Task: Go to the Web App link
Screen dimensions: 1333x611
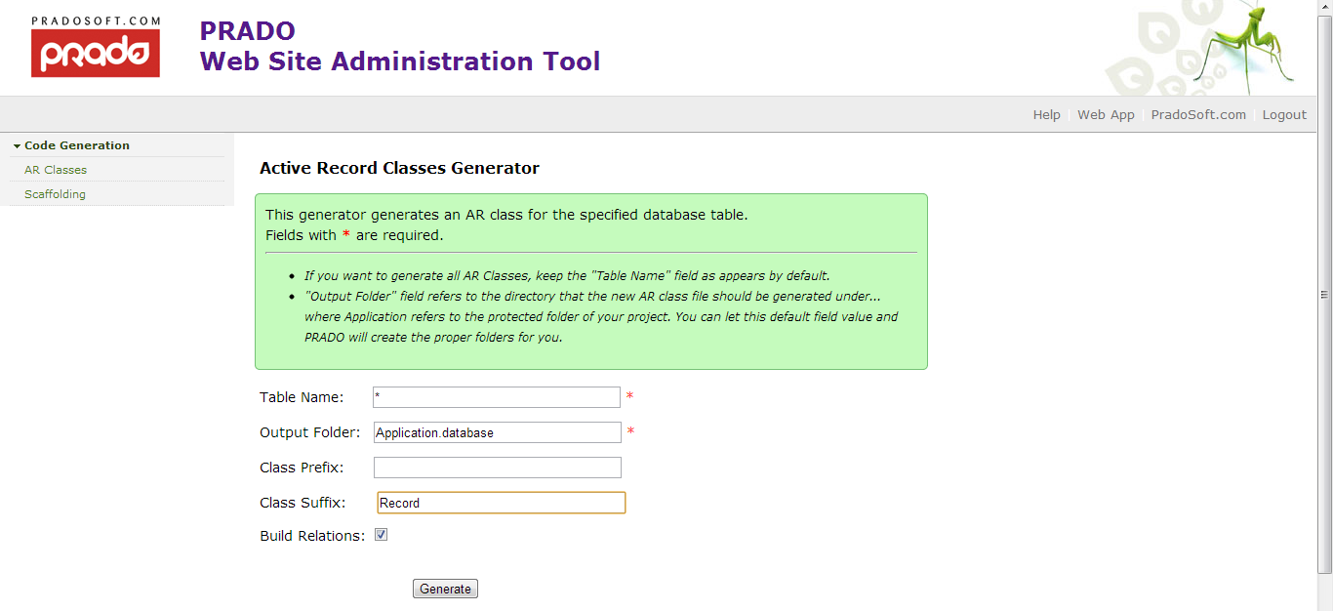Action: click(1106, 114)
